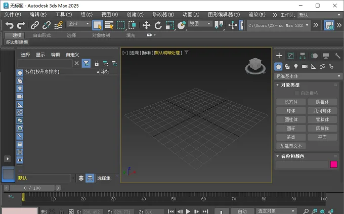Click the Play animation button

(x=188, y=211)
